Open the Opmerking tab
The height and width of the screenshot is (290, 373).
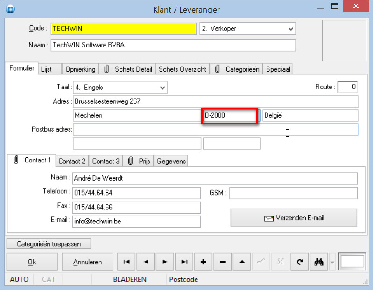[80, 69]
